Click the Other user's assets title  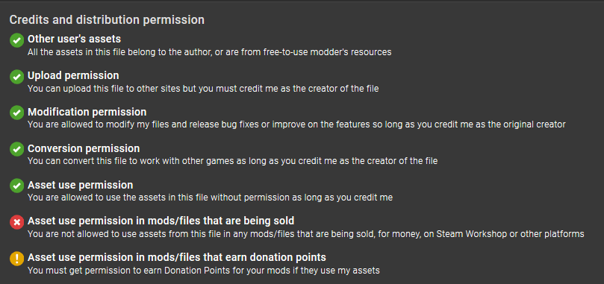click(75, 39)
